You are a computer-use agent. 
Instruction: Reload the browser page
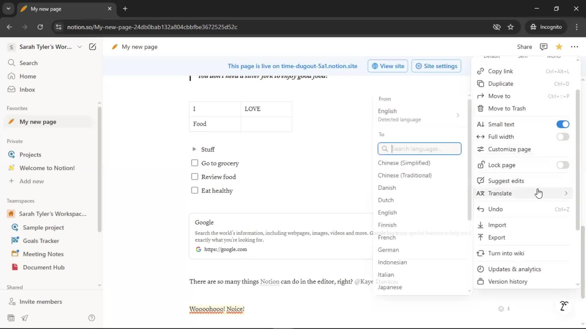click(x=40, y=27)
